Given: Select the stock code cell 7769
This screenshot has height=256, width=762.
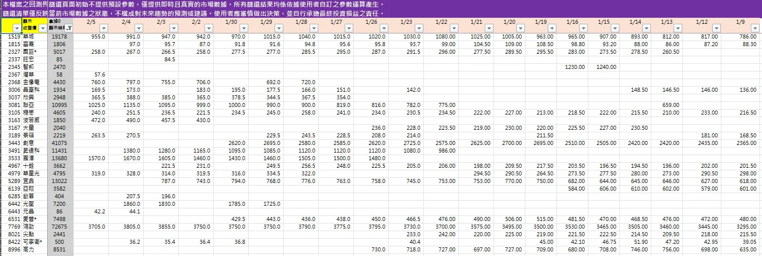Looking at the screenshot, I should [11, 227].
